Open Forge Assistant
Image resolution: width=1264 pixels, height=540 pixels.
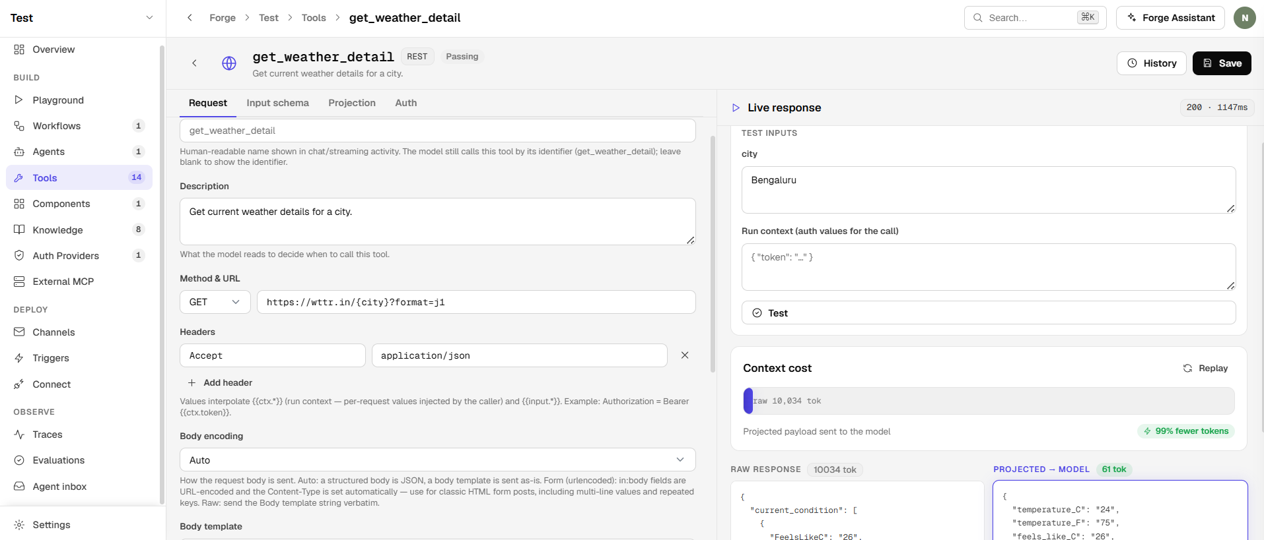click(x=1170, y=18)
